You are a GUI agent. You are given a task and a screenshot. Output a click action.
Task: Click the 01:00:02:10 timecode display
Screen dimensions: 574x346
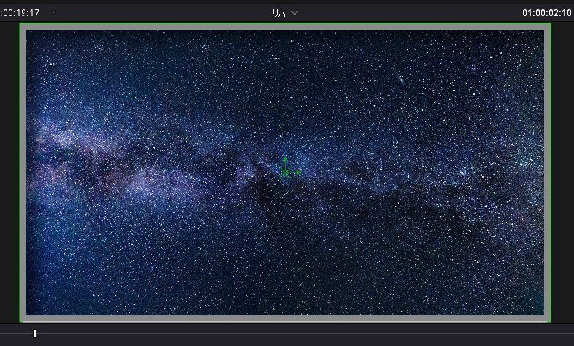[x=546, y=13]
